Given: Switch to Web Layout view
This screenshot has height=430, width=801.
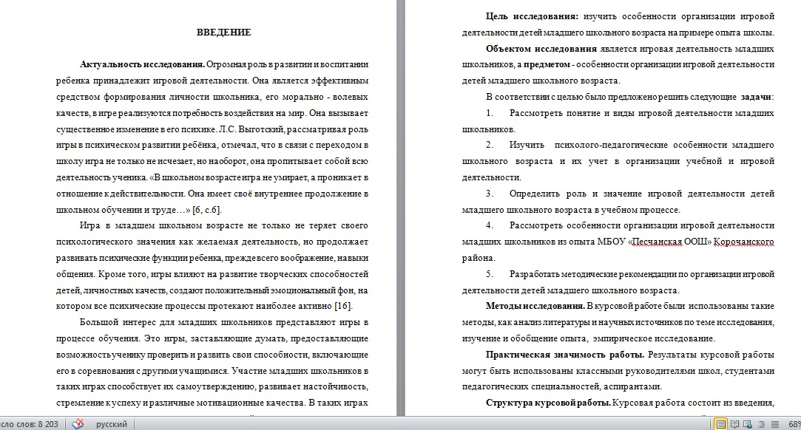Looking at the screenshot, I should 748,424.
